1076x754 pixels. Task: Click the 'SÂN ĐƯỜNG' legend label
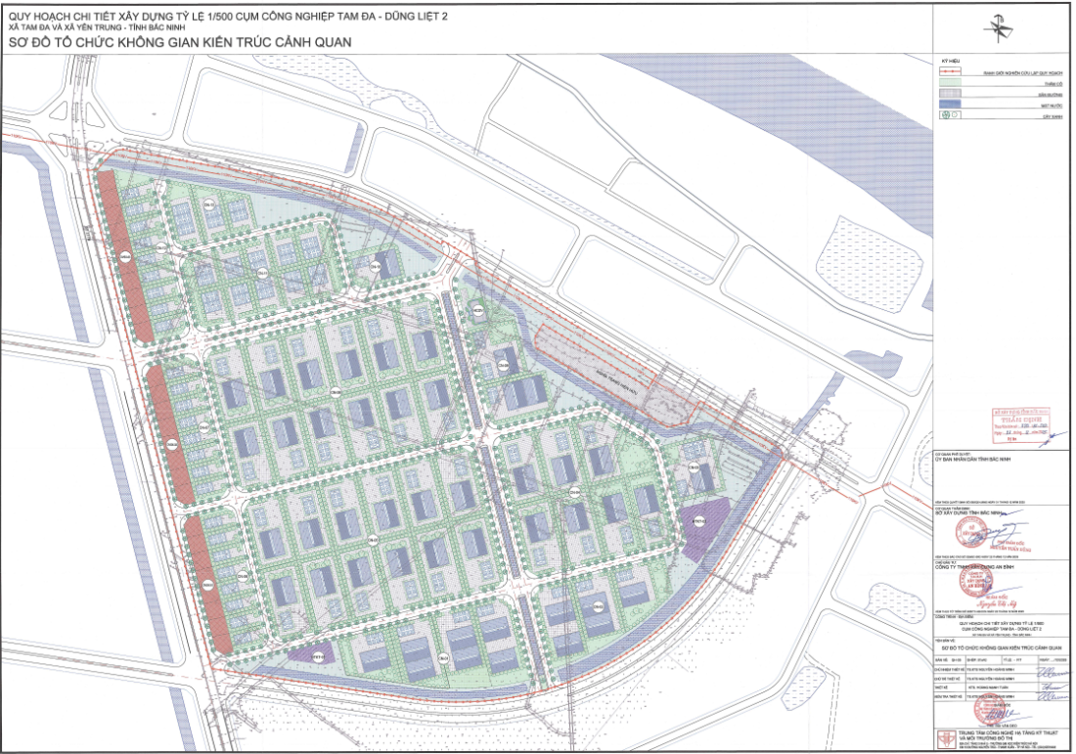pos(1050,95)
